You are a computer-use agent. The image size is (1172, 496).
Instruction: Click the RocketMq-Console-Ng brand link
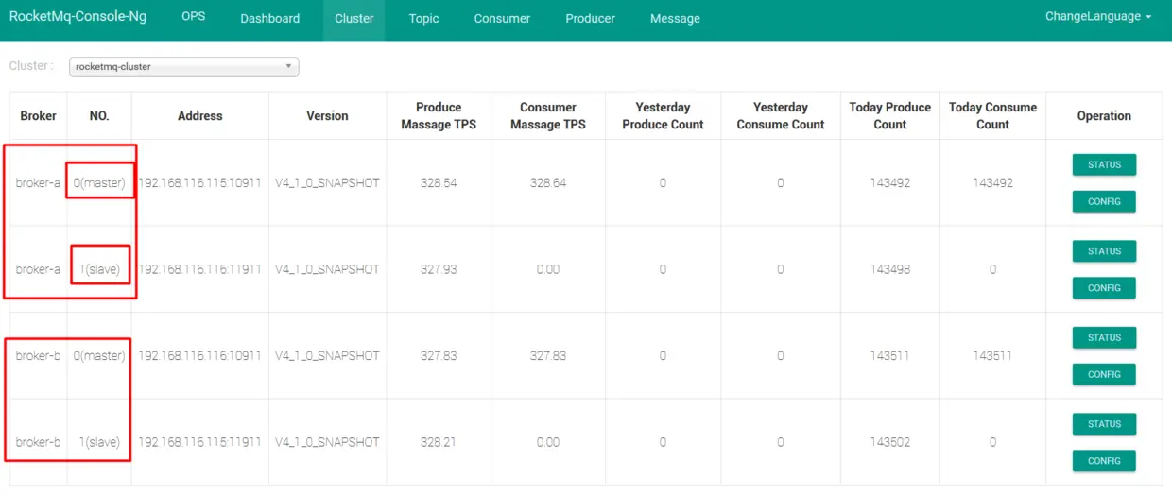click(x=78, y=17)
